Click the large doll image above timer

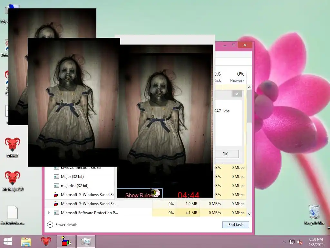(165, 116)
